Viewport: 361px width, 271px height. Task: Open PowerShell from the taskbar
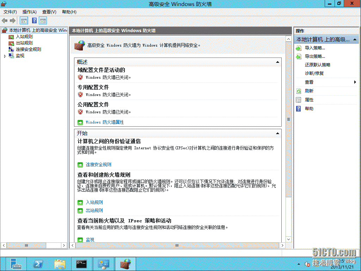pyautogui.click(x=38, y=264)
